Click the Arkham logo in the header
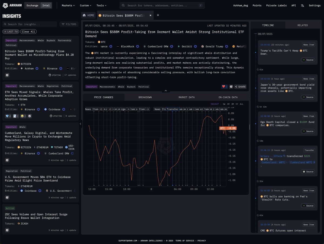The width and height of the screenshot is (324, 244). pos(12,5)
